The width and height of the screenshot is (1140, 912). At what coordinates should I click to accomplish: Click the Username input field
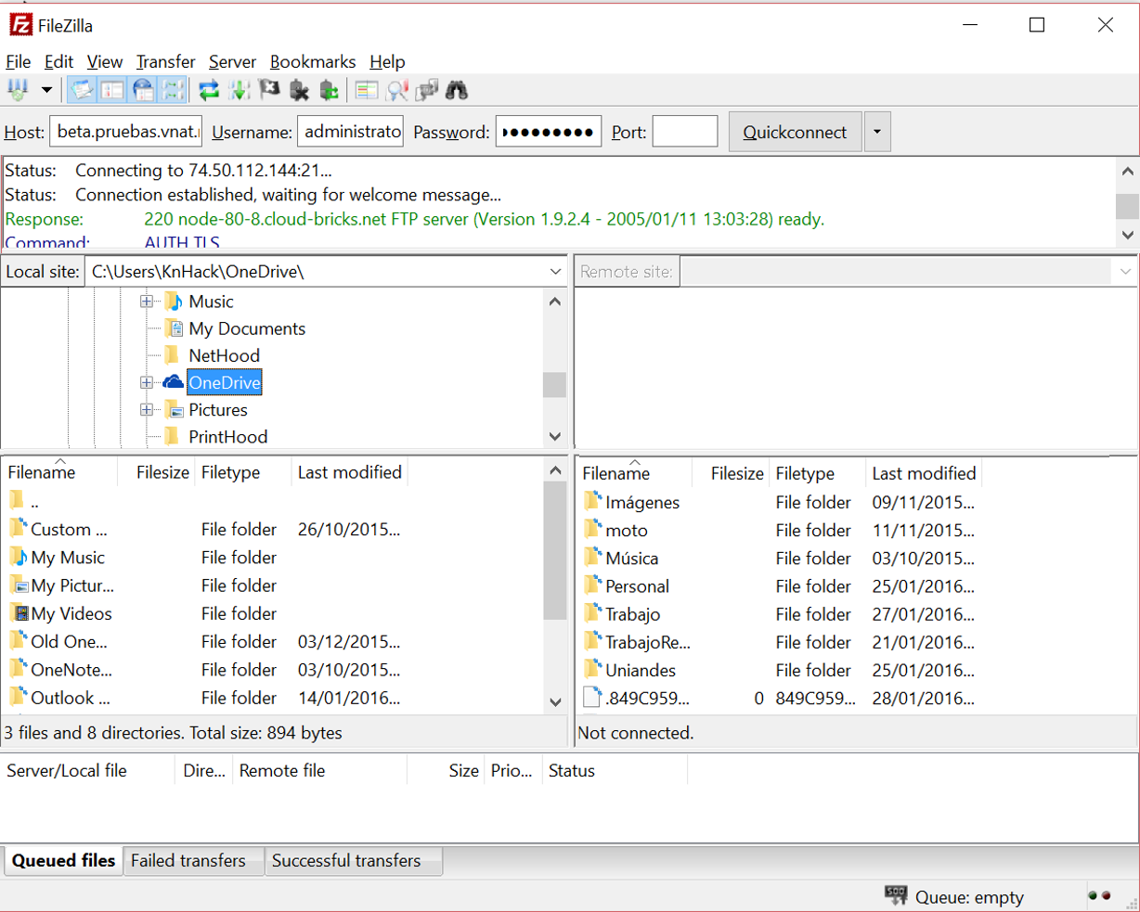coord(350,132)
